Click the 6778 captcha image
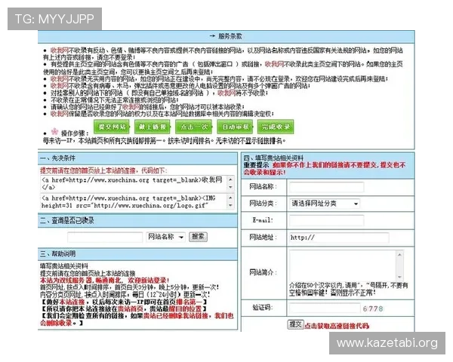 [x=373, y=308]
